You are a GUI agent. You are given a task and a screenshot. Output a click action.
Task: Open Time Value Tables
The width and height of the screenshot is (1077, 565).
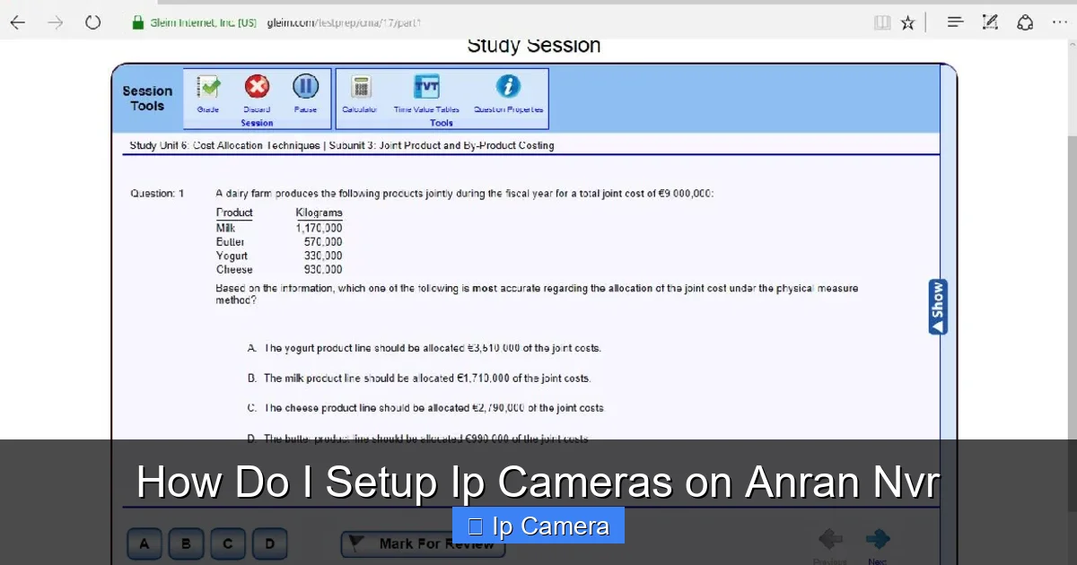click(426, 93)
